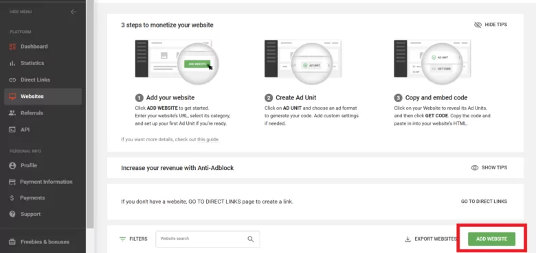Image resolution: width=536 pixels, height=253 pixels.
Task: Click the Copy and embed code illustration
Action: pos(432,62)
